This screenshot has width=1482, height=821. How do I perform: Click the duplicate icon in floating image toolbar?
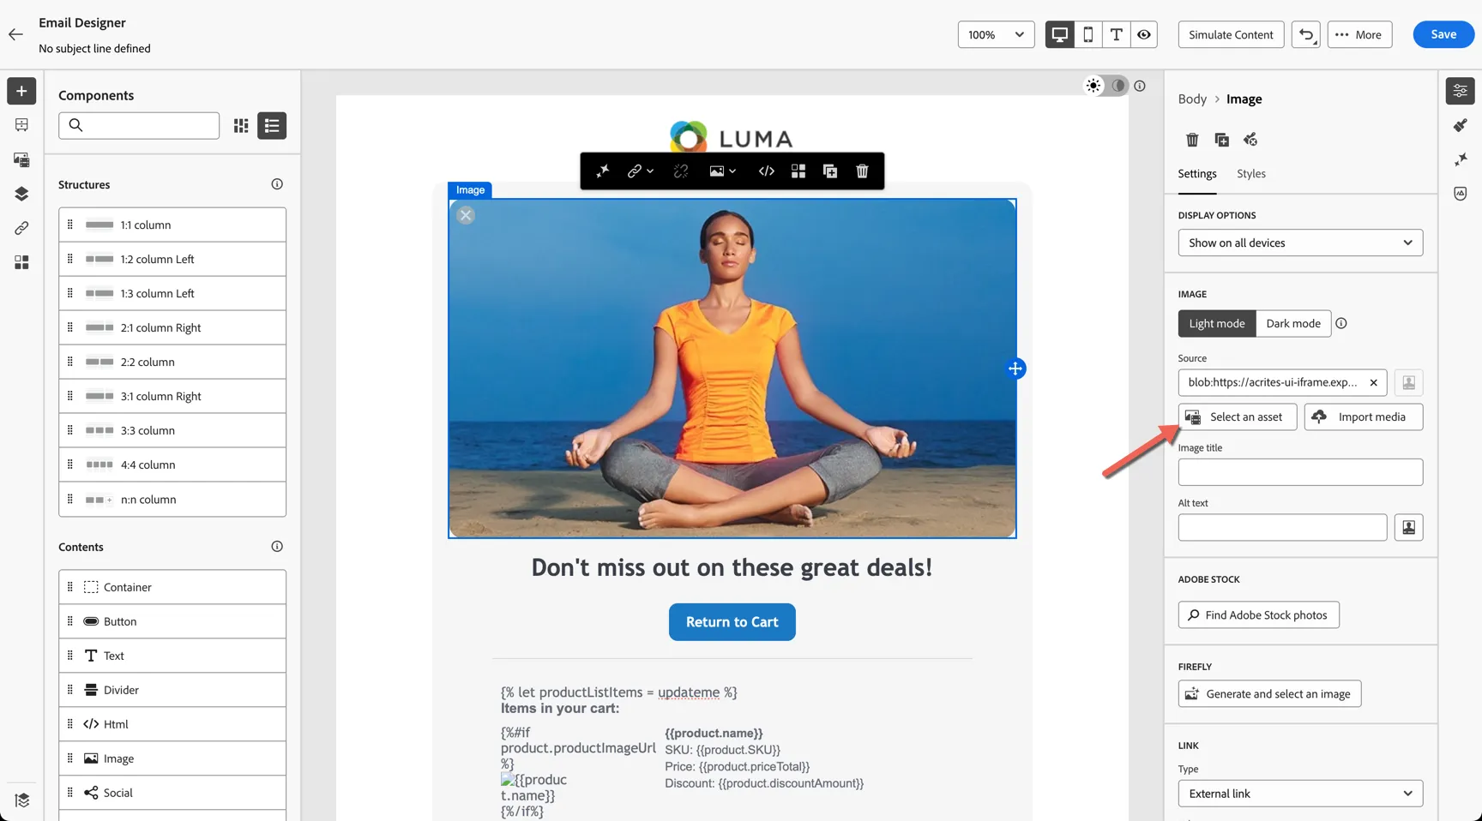point(830,171)
